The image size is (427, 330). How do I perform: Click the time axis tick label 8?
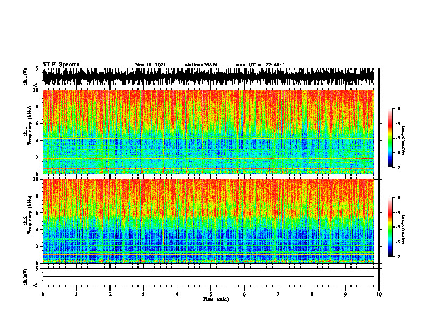coord(312,294)
